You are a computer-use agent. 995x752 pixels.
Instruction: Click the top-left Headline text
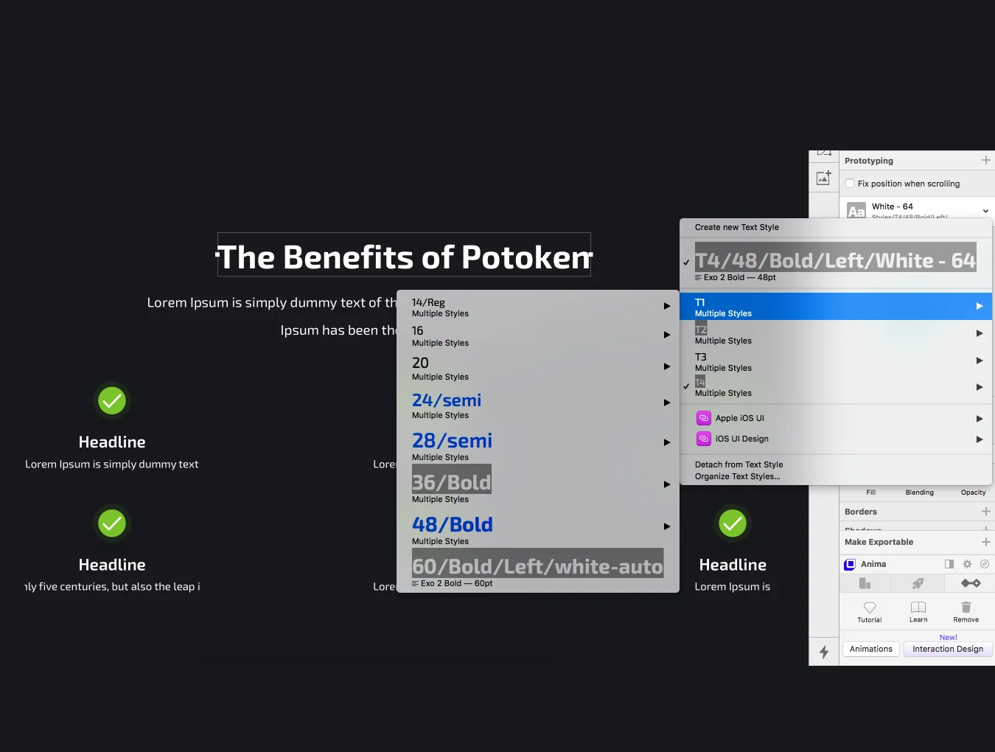click(x=112, y=442)
